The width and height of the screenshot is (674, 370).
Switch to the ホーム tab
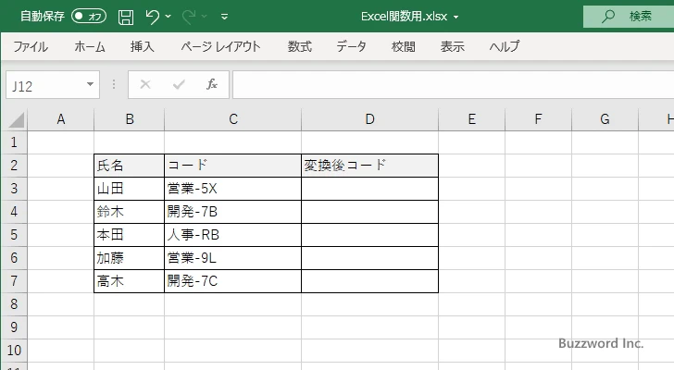tap(90, 46)
